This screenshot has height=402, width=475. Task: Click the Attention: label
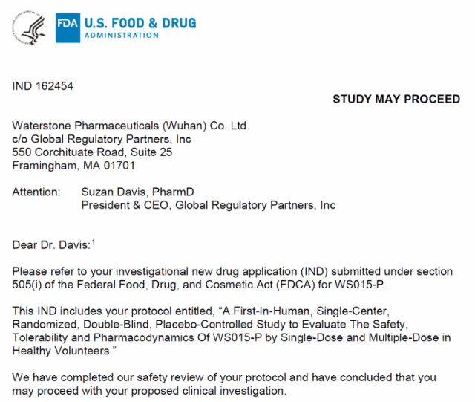tap(36, 192)
